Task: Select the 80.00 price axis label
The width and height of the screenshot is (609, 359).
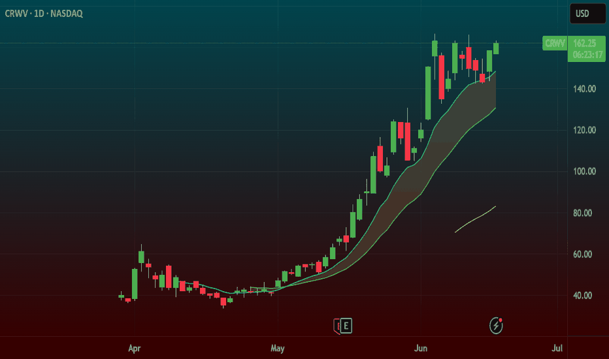Action: [x=583, y=213]
